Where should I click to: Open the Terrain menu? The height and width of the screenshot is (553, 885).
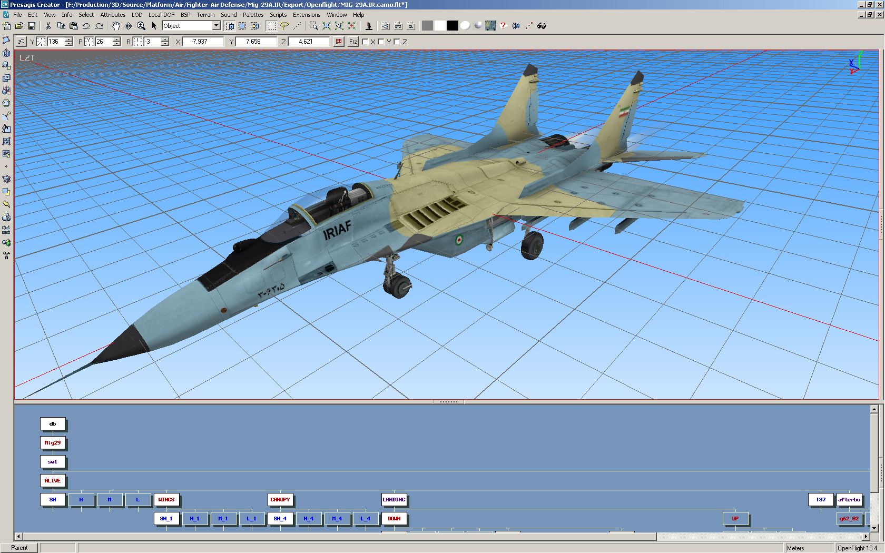pyautogui.click(x=205, y=15)
